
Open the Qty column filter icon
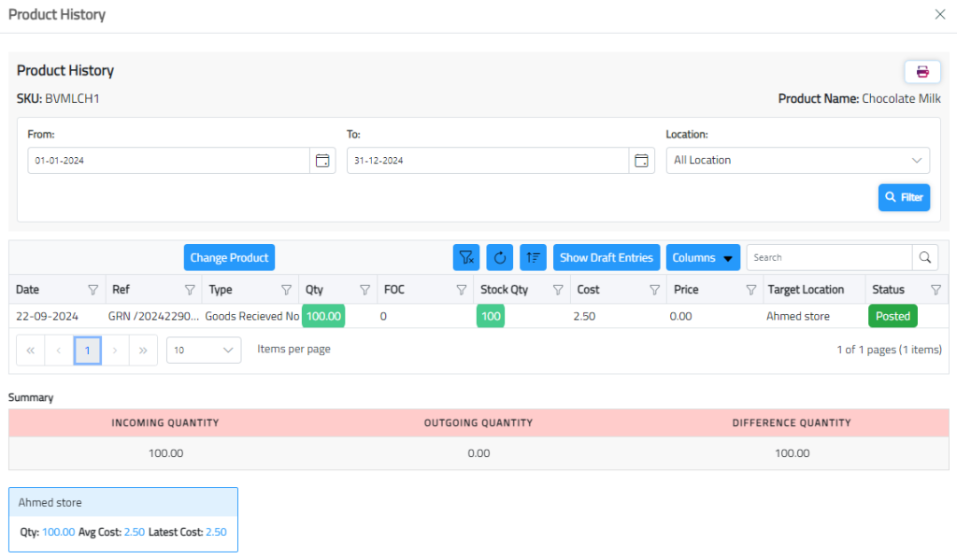tap(364, 290)
